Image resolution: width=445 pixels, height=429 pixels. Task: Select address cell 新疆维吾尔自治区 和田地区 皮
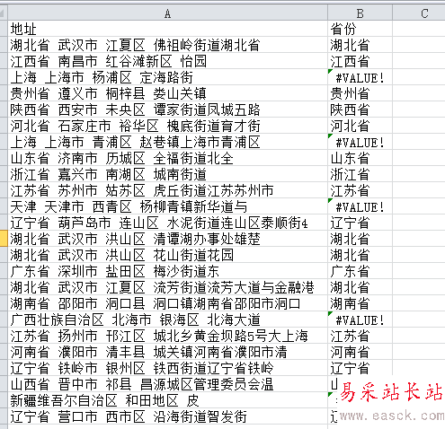click(x=167, y=400)
